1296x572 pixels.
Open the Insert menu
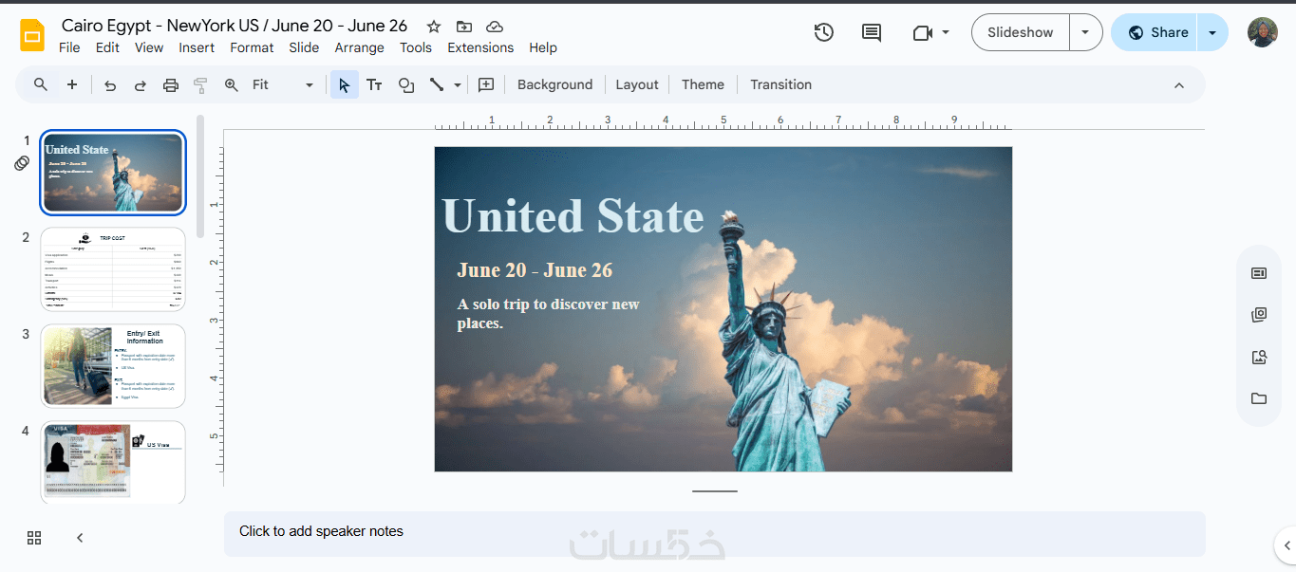coord(197,47)
